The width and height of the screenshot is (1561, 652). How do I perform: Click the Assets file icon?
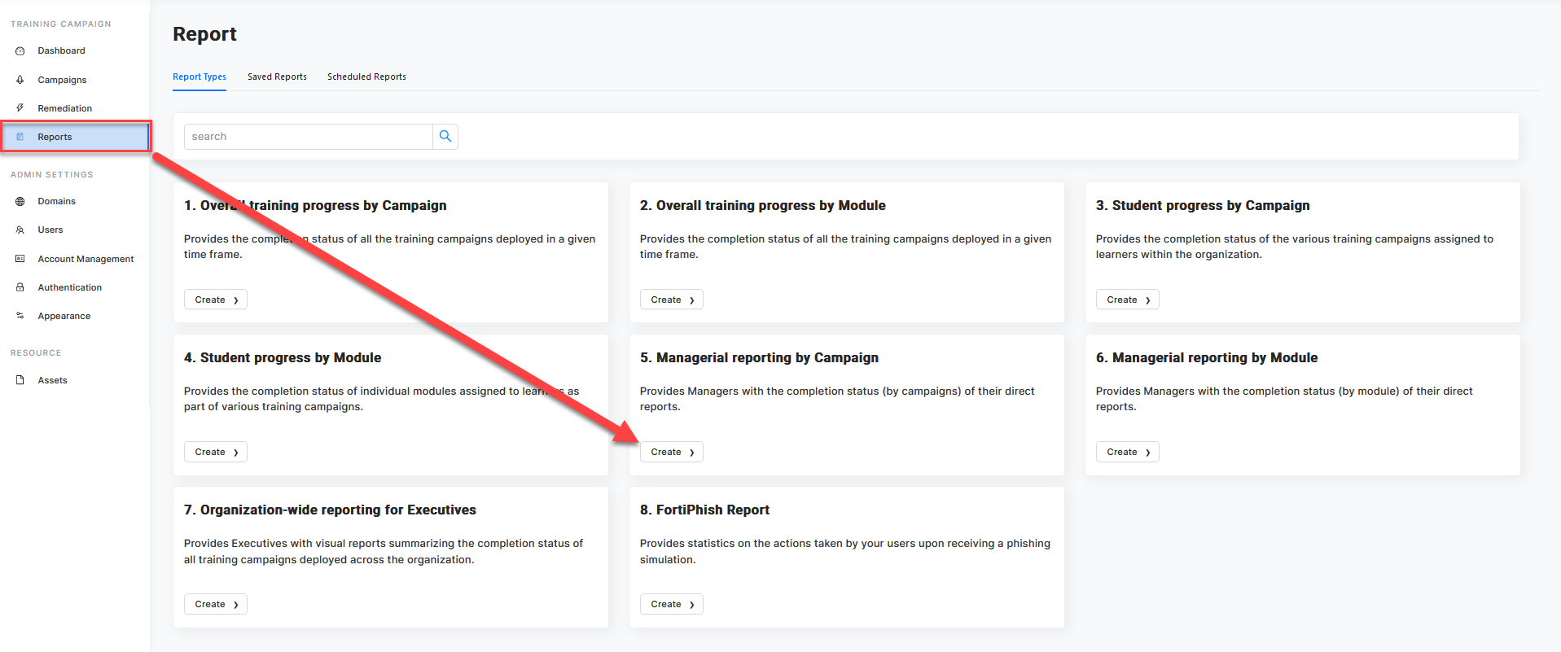(20, 380)
